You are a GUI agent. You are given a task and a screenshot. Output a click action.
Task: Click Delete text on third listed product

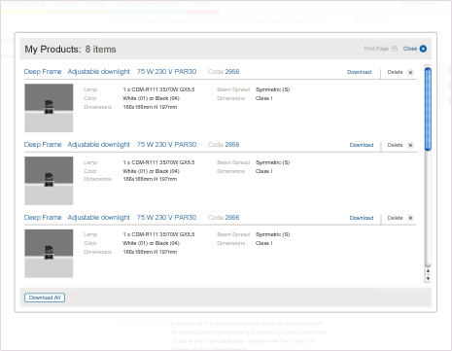(x=395, y=218)
